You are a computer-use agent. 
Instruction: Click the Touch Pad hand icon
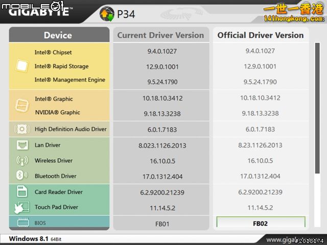pos(21,207)
